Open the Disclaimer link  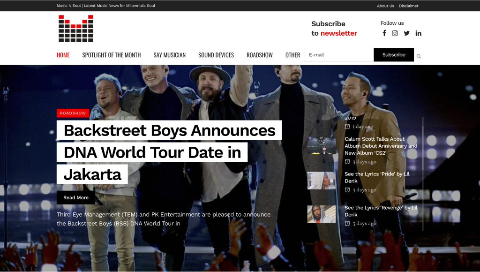[x=408, y=6]
